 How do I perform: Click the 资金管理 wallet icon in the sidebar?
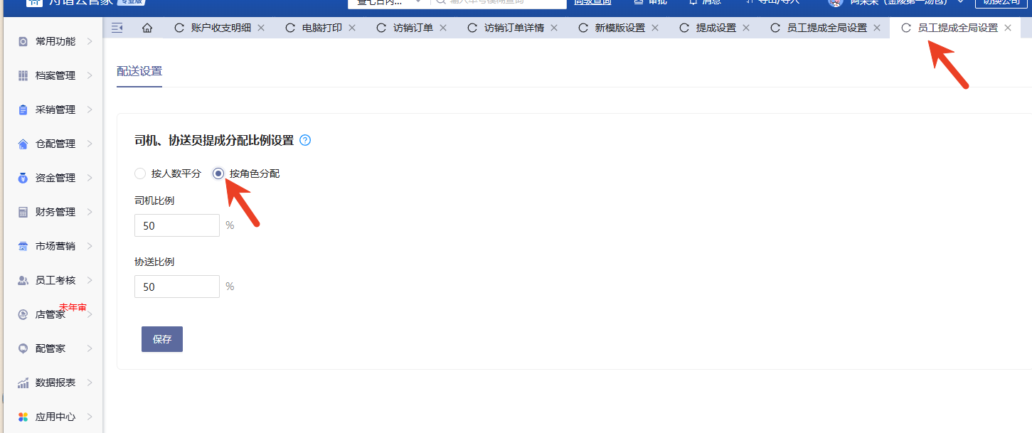[x=23, y=178]
